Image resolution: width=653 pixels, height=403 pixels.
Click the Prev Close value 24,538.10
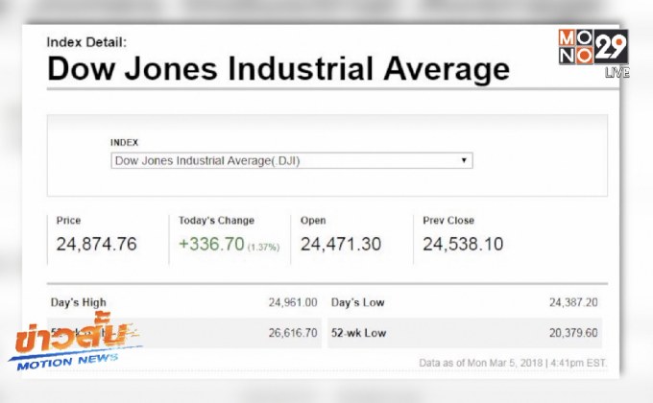463,244
